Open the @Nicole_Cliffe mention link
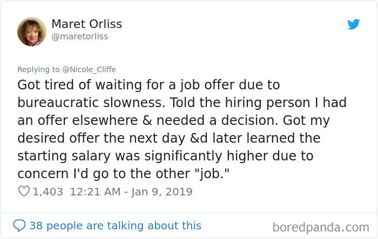This screenshot has height=239, width=378. coord(89,69)
